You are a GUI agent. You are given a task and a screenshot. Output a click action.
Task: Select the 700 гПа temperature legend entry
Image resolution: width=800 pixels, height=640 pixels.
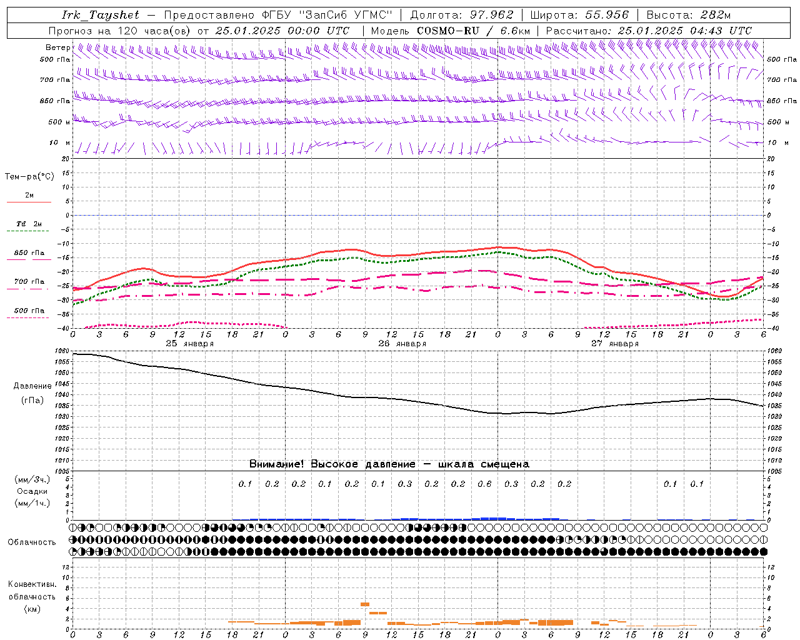click(29, 284)
